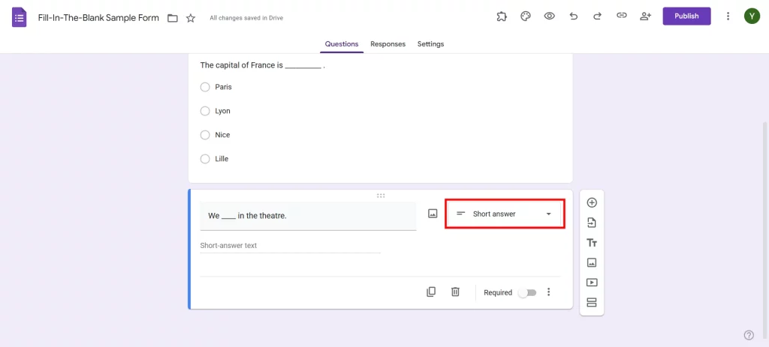Add collaborators icon
The height and width of the screenshot is (347, 769).
[645, 16]
